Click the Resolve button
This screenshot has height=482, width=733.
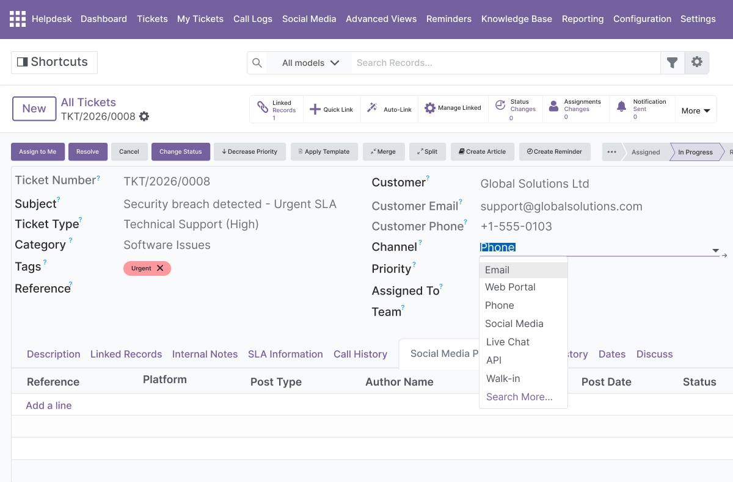(x=88, y=152)
